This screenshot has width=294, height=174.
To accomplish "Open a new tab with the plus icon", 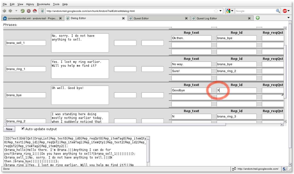I will 258,18.
